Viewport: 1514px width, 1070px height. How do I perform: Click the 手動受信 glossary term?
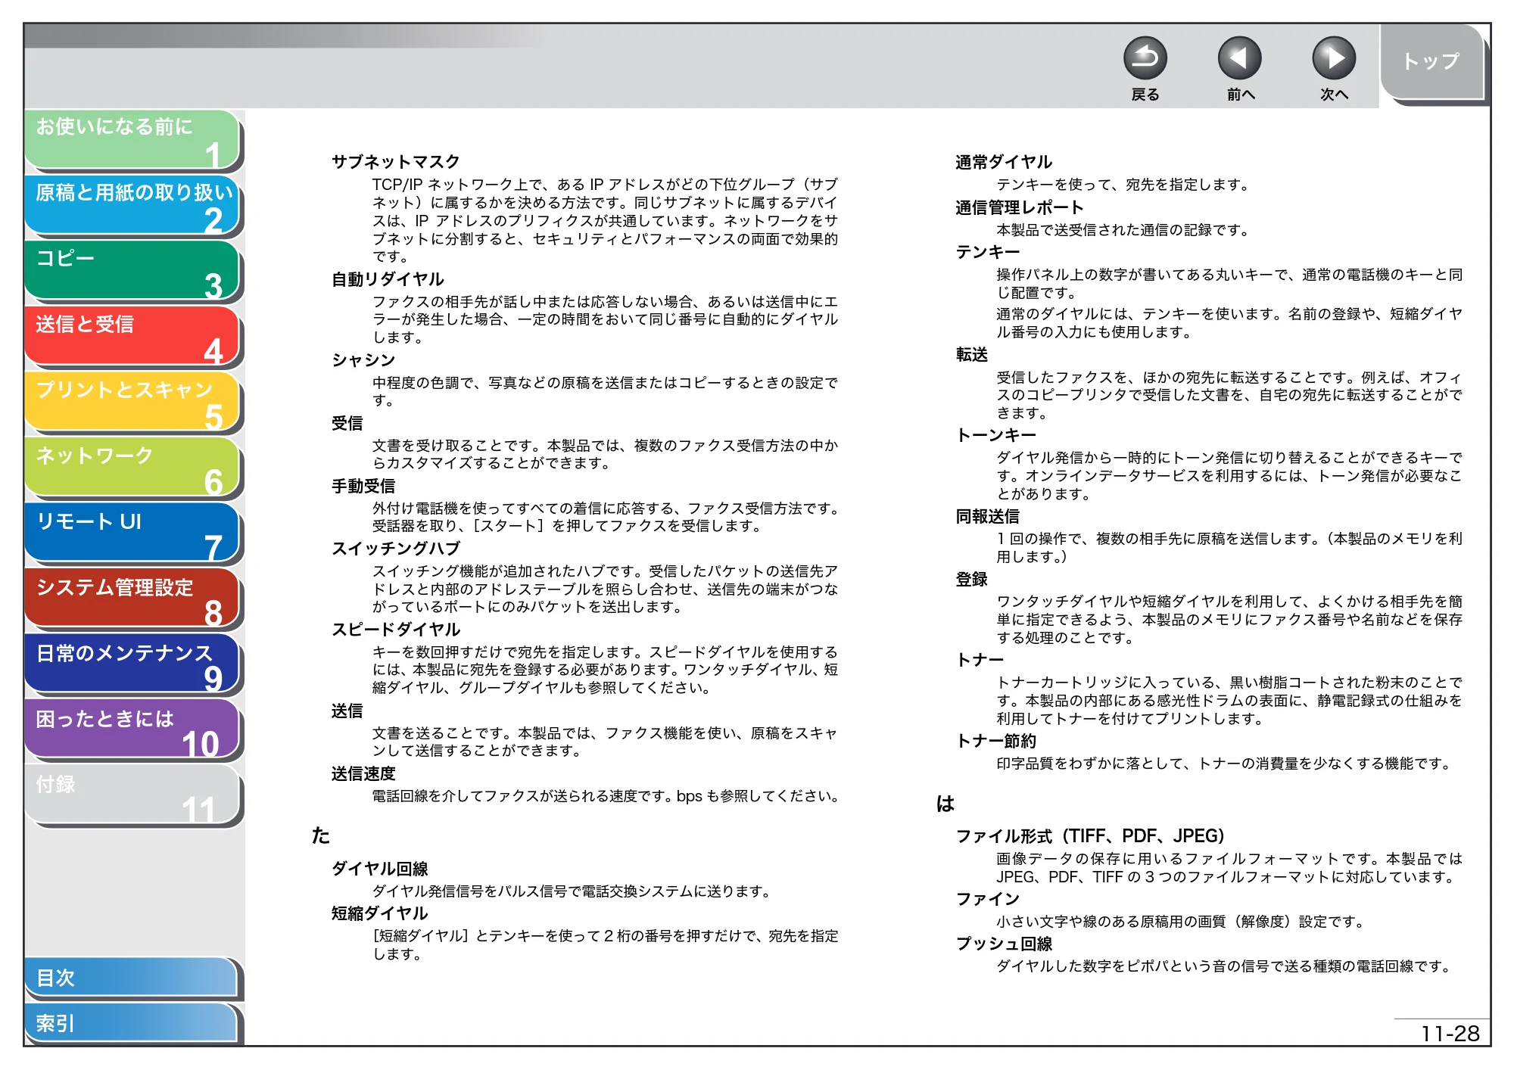click(363, 486)
